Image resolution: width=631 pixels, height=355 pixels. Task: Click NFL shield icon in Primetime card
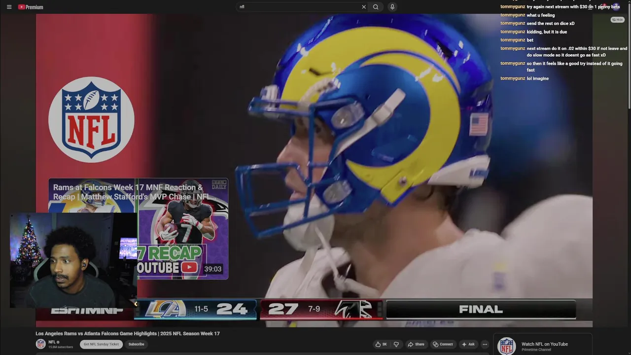coord(506,346)
